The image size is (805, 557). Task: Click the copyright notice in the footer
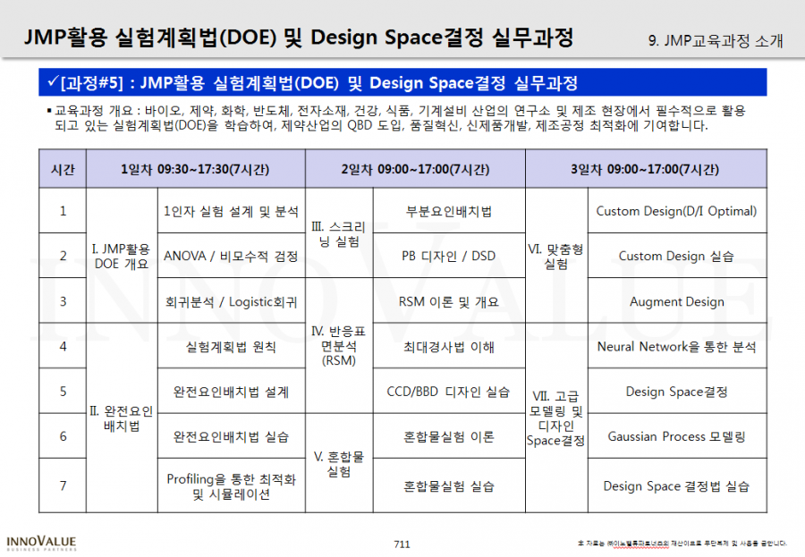click(x=682, y=543)
